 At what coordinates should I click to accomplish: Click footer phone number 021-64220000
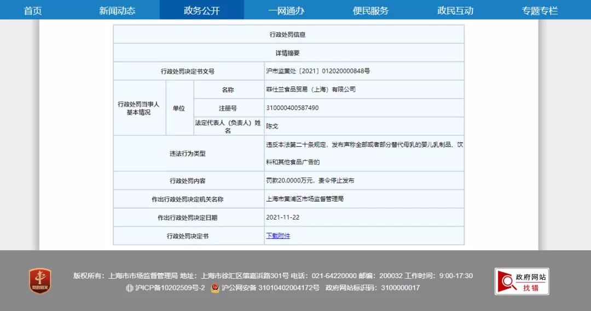coord(334,276)
